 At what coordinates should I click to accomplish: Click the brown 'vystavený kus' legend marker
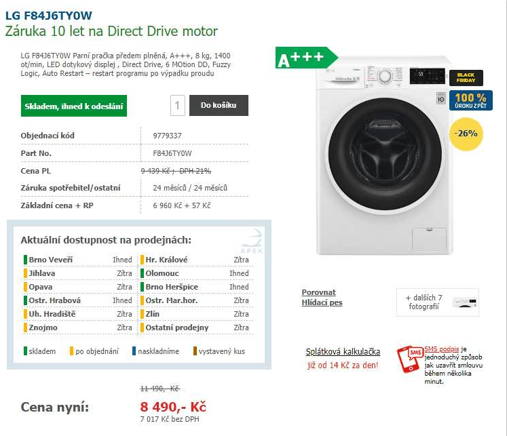click(195, 351)
